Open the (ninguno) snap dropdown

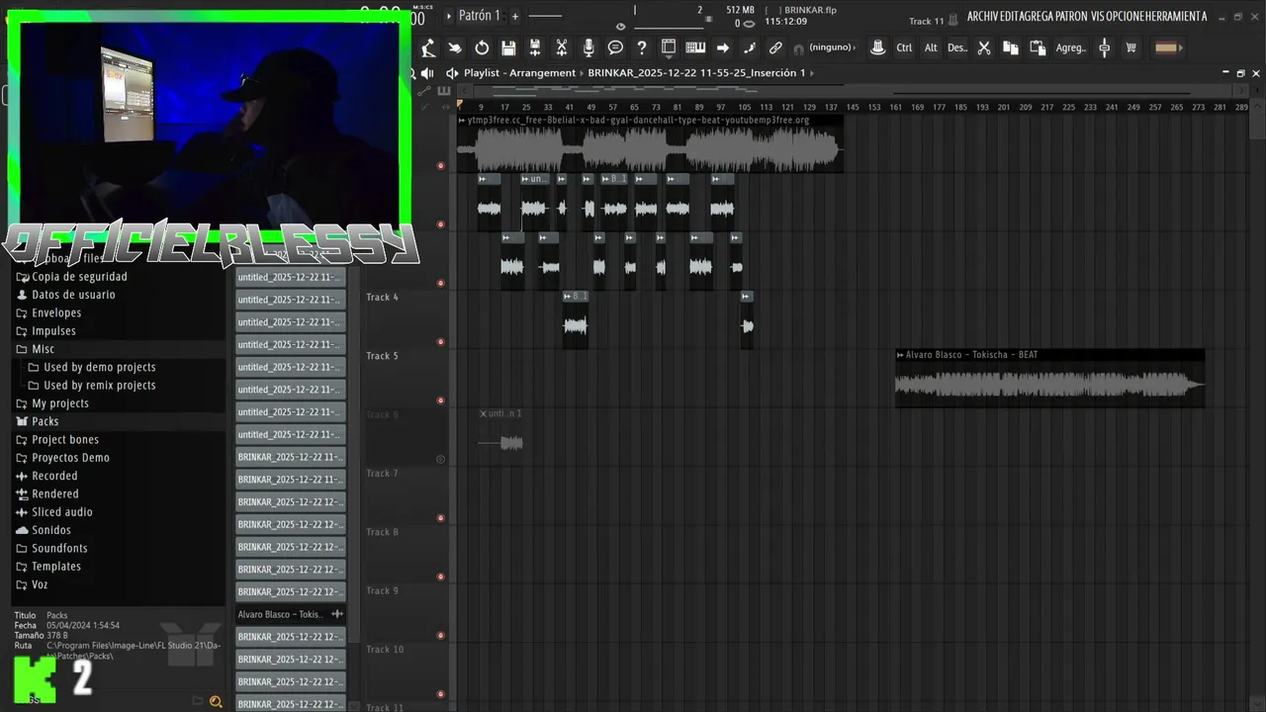[832, 47]
